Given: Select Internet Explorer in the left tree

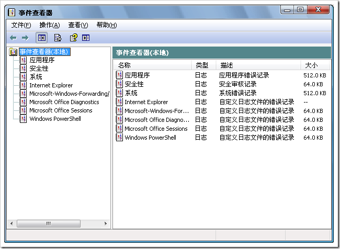Looking at the screenshot, I should (x=51, y=85).
